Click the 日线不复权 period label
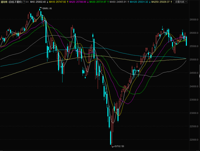200x151 pixels. click(15, 2)
